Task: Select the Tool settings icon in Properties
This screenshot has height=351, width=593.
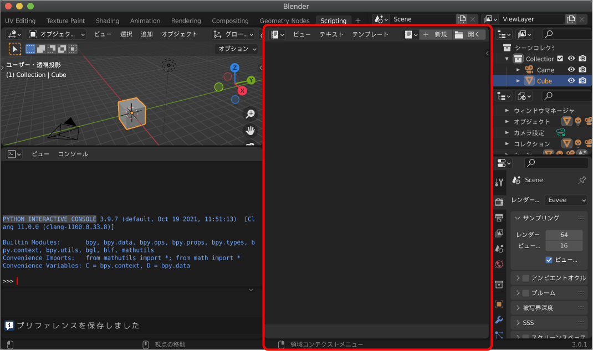Action: pyautogui.click(x=498, y=182)
